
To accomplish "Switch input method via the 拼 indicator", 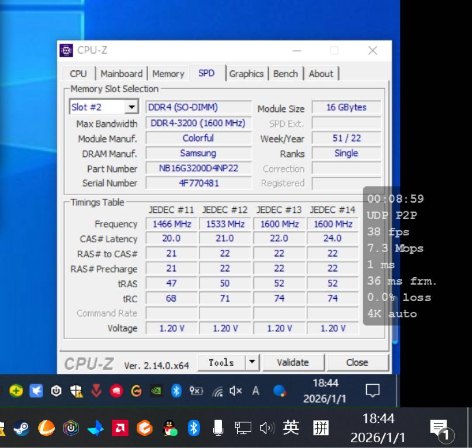I will click(x=321, y=428).
